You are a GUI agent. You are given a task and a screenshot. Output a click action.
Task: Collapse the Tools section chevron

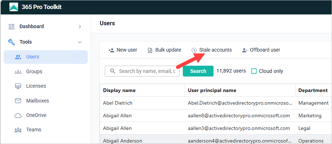pyautogui.click(x=80, y=42)
